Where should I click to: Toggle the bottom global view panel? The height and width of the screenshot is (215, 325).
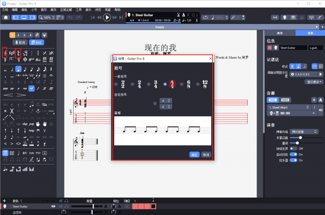24,17
